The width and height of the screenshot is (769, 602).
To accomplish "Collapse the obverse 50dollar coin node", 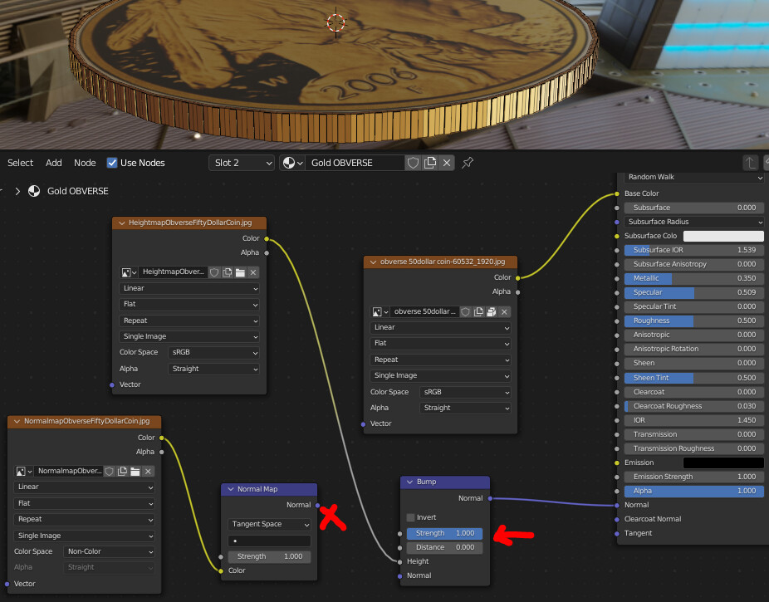I will click(x=373, y=262).
